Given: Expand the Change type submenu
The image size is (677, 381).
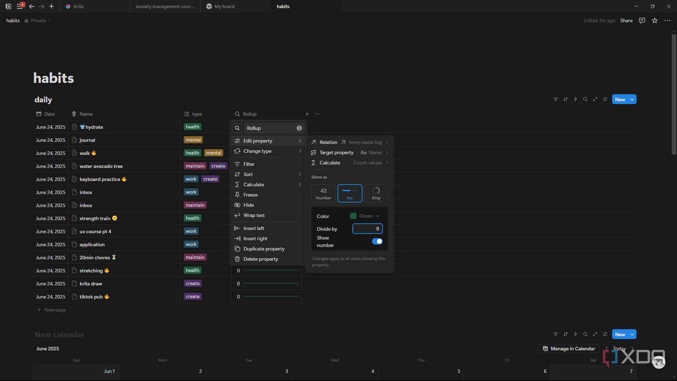Looking at the screenshot, I should pyautogui.click(x=268, y=151).
